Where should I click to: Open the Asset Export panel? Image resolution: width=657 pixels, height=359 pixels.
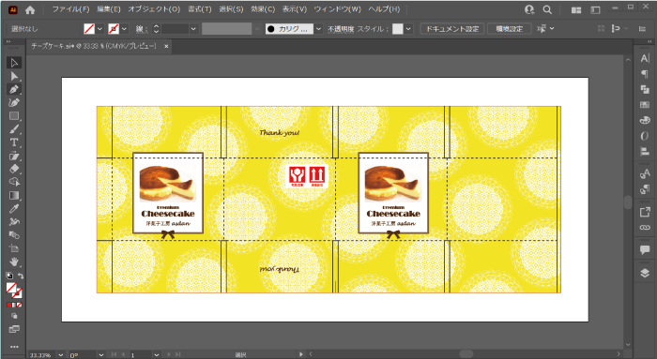pos(645,212)
